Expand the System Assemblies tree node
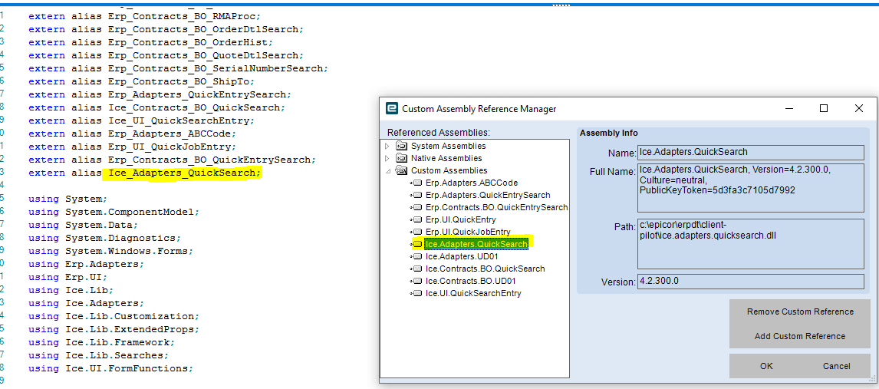This screenshot has height=389, width=879. click(x=387, y=146)
